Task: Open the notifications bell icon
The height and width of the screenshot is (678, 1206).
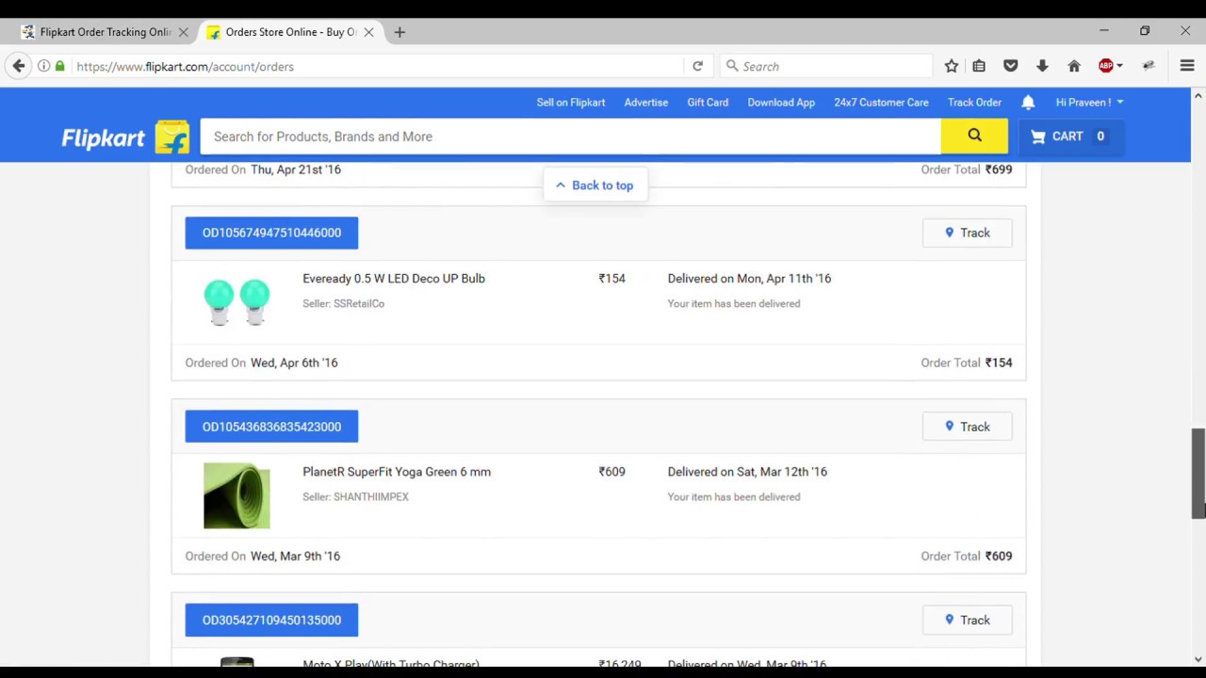Action: pos(1028,102)
